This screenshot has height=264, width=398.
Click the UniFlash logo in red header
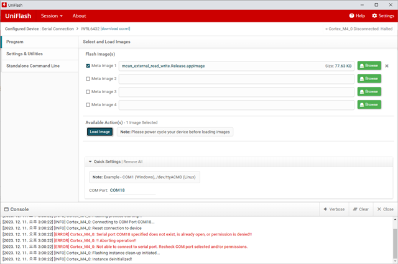pyautogui.click(x=18, y=16)
